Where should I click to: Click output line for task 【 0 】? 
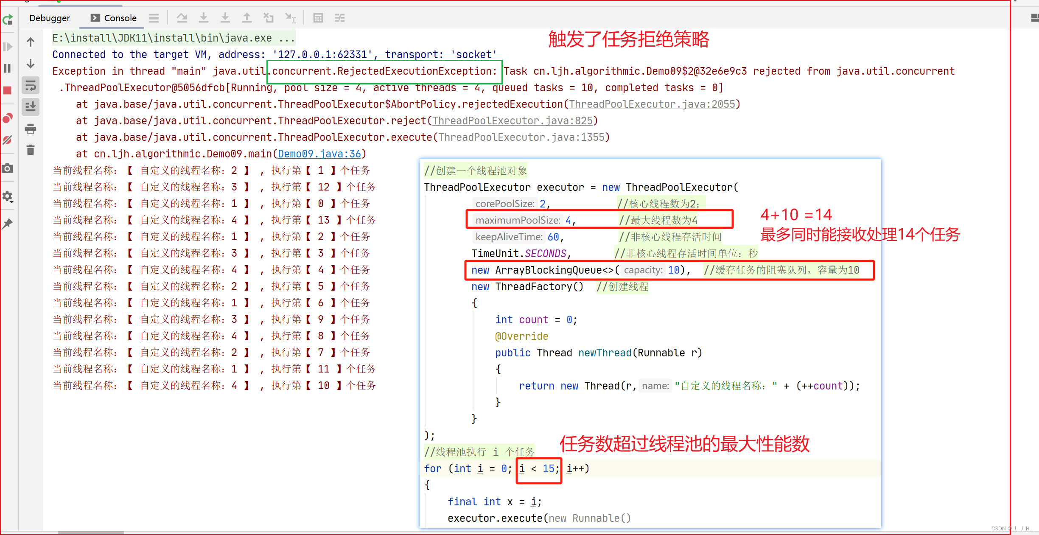coord(211,204)
